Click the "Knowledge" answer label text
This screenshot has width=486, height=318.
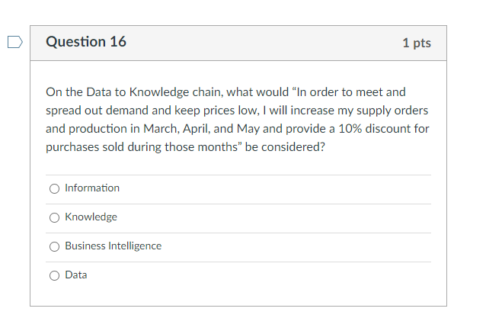91,217
